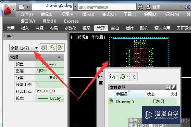Expand the arrow beside Drawing5.dwg title
The width and height of the screenshot is (191, 127).
(75, 7)
